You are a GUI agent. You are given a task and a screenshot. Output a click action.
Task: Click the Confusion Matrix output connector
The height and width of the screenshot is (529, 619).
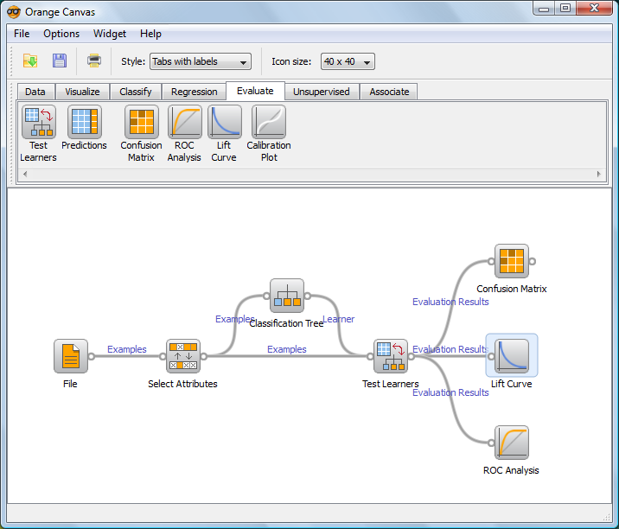(x=533, y=261)
